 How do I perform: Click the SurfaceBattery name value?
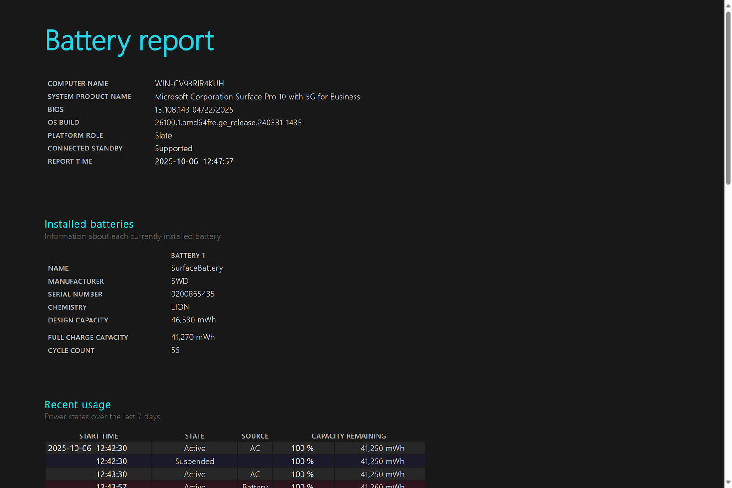click(x=197, y=268)
